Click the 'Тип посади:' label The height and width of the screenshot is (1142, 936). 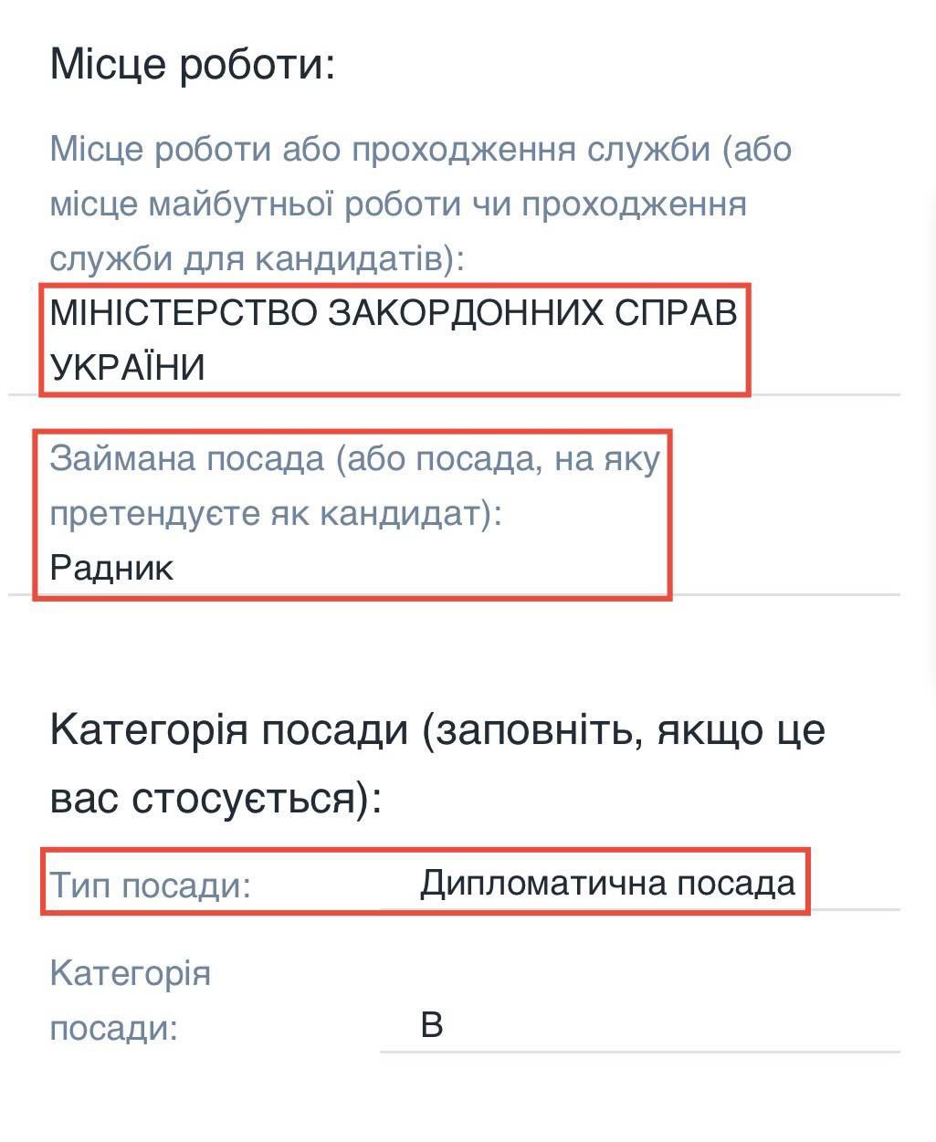pos(150,885)
